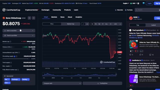Open the Shiba Inu Team article thumbnail
The height and width of the screenshot is (90, 160).
[133, 44]
